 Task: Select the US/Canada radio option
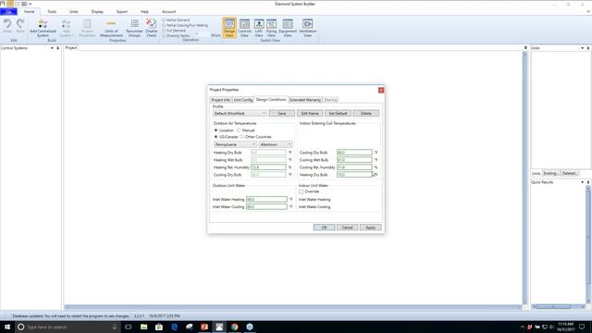[216, 137]
